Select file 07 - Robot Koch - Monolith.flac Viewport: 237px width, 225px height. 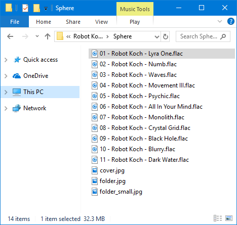[142, 117]
